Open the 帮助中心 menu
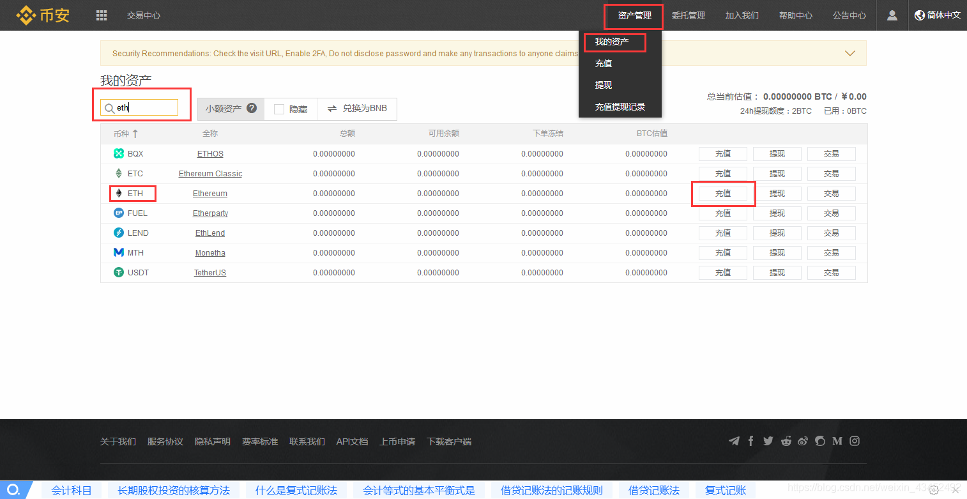This screenshot has height=499, width=967. (796, 15)
